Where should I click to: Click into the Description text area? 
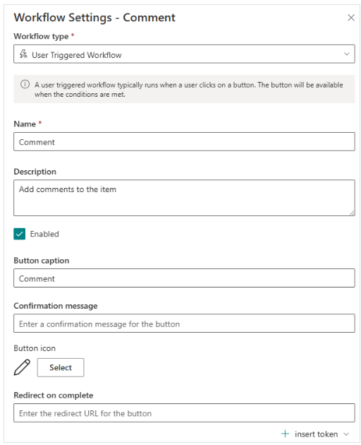pyautogui.click(x=184, y=198)
